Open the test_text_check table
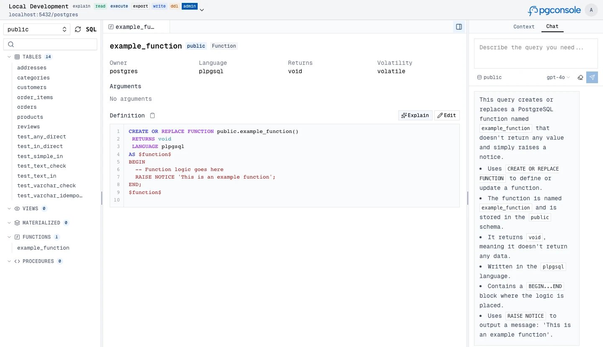603x347 pixels. pyautogui.click(x=41, y=166)
